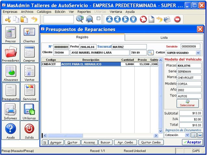The height and width of the screenshot is (155, 207).
Task: Click the grid scroll right arrow
Action: tap(156, 136)
